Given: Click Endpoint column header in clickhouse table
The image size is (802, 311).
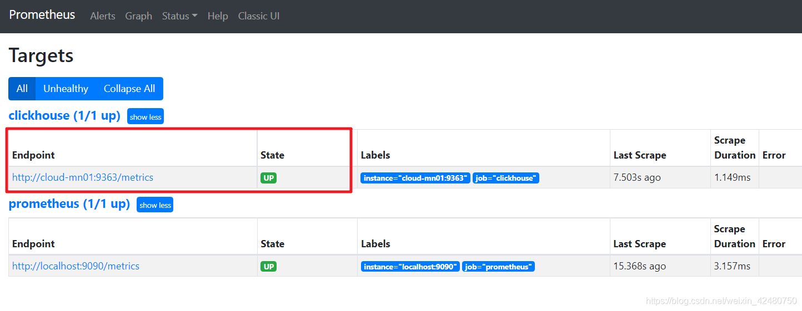Looking at the screenshot, I should pyautogui.click(x=33, y=155).
